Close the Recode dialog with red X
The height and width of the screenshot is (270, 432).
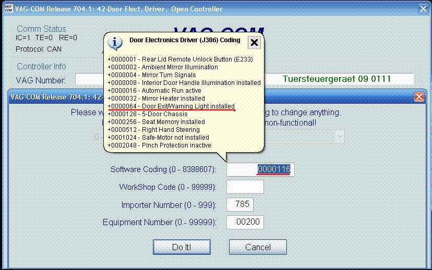click(x=419, y=96)
